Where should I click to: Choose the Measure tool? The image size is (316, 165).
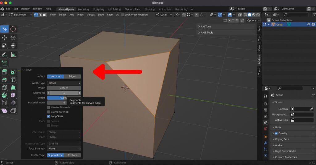(13, 54)
